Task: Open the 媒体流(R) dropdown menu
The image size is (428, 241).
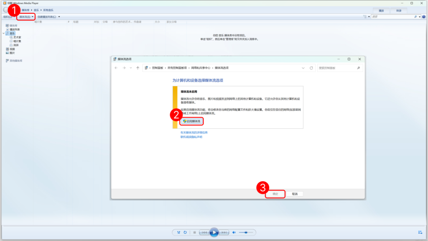Action: tap(26, 17)
